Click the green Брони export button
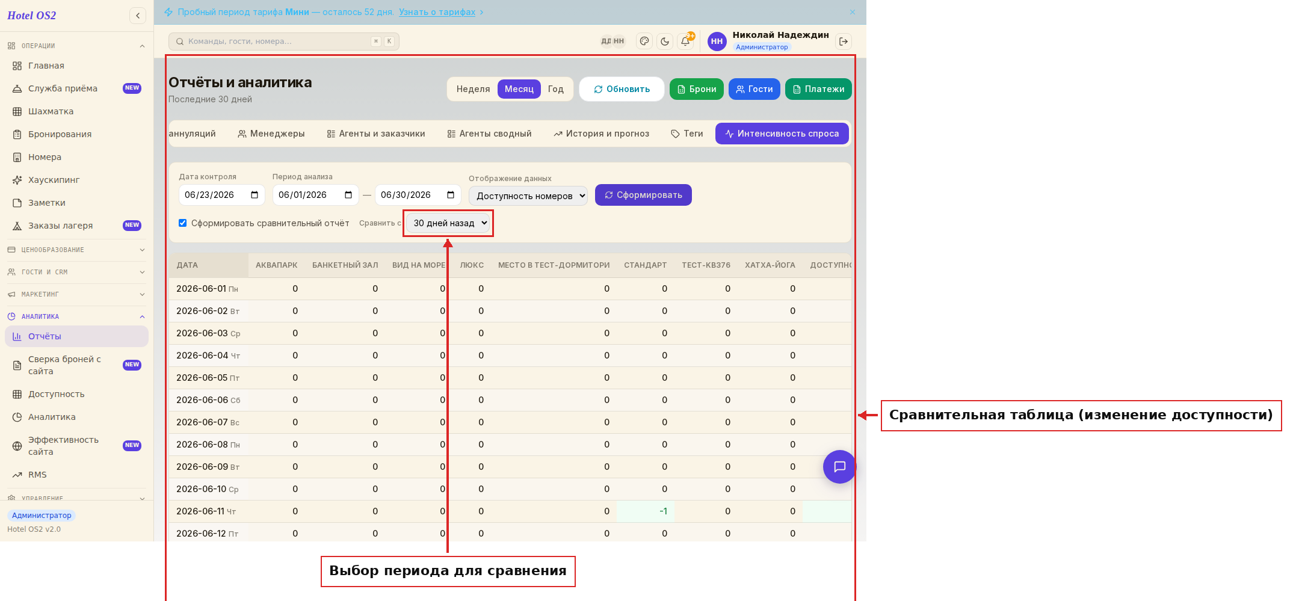The height and width of the screenshot is (601, 1296). (697, 89)
